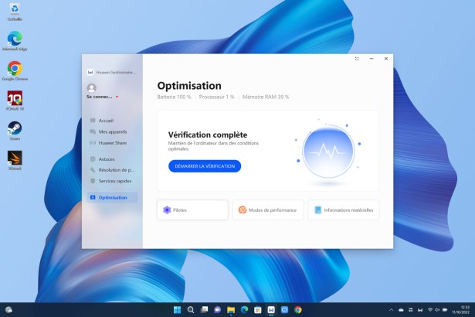The height and width of the screenshot is (317, 475).
Task: Click the OneDrive cloud tray icon
Action: 401,310
